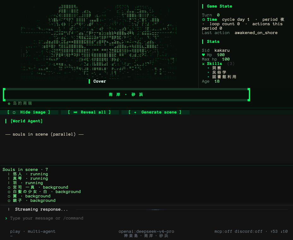Select the 鏡子 background soul row
Screen dimensions: 293x240
pos(32,201)
